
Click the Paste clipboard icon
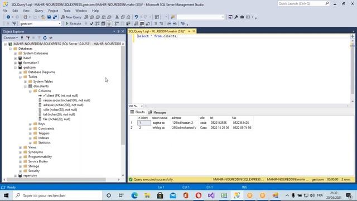[x=128, y=17]
